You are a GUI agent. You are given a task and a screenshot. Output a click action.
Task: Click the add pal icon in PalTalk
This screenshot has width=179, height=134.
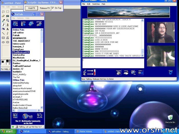tap(31, 23)
